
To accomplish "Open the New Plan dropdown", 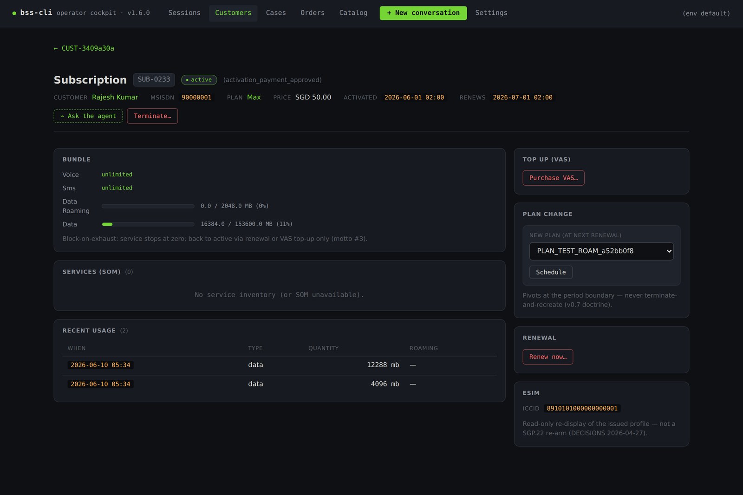I will tap(601, 251).
